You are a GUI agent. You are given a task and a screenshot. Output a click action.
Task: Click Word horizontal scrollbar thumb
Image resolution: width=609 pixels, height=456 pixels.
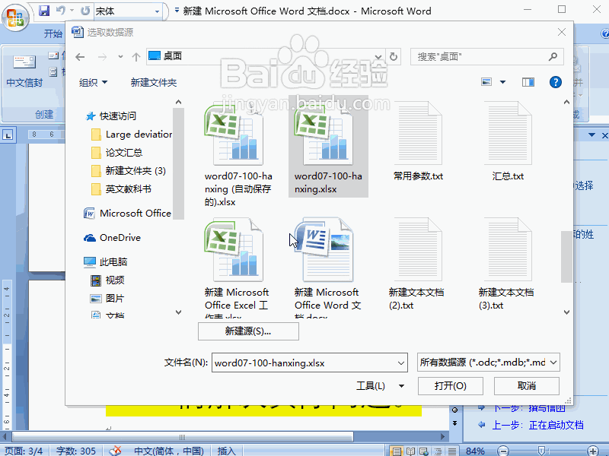click(183, 437)
